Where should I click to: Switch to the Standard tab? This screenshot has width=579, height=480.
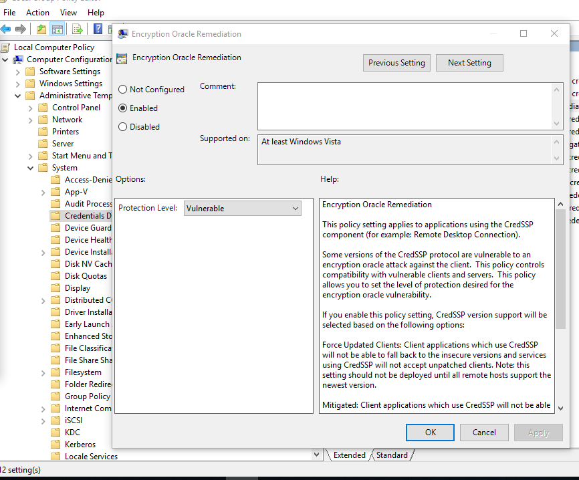(392, 455)
